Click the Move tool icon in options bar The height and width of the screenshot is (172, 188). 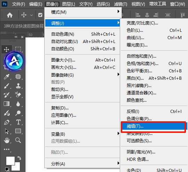click(24, 15)
